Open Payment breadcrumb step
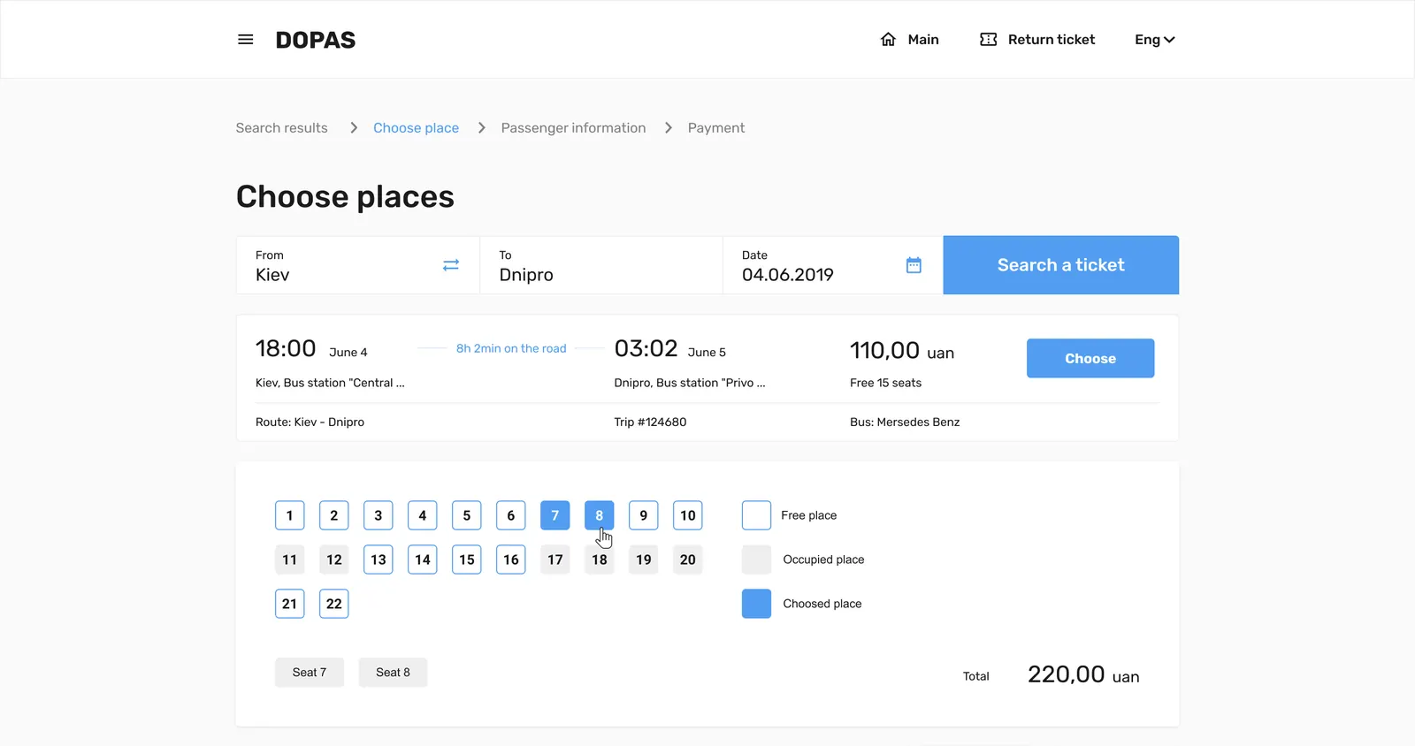 [716, 128]
